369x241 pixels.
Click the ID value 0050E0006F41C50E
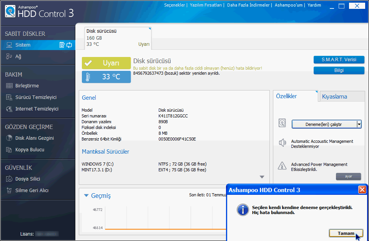coord(177,139)
